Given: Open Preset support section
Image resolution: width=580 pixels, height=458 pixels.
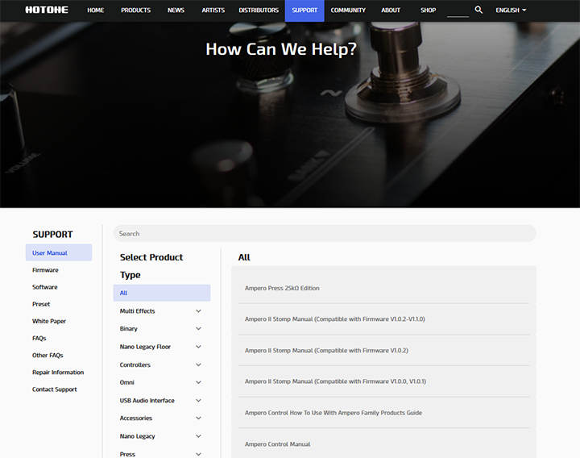Looking at the screenshot, I should click(41, 304).
